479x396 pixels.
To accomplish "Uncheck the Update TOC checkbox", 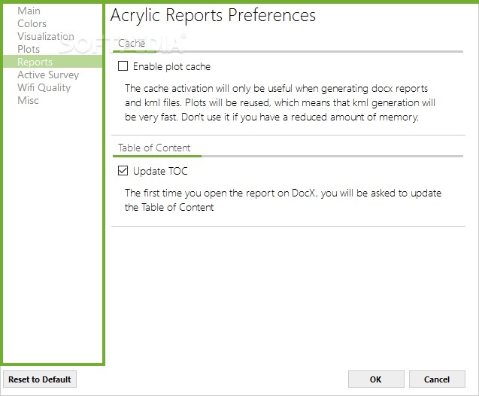I will pyautogui.click(x=123, y=171).
